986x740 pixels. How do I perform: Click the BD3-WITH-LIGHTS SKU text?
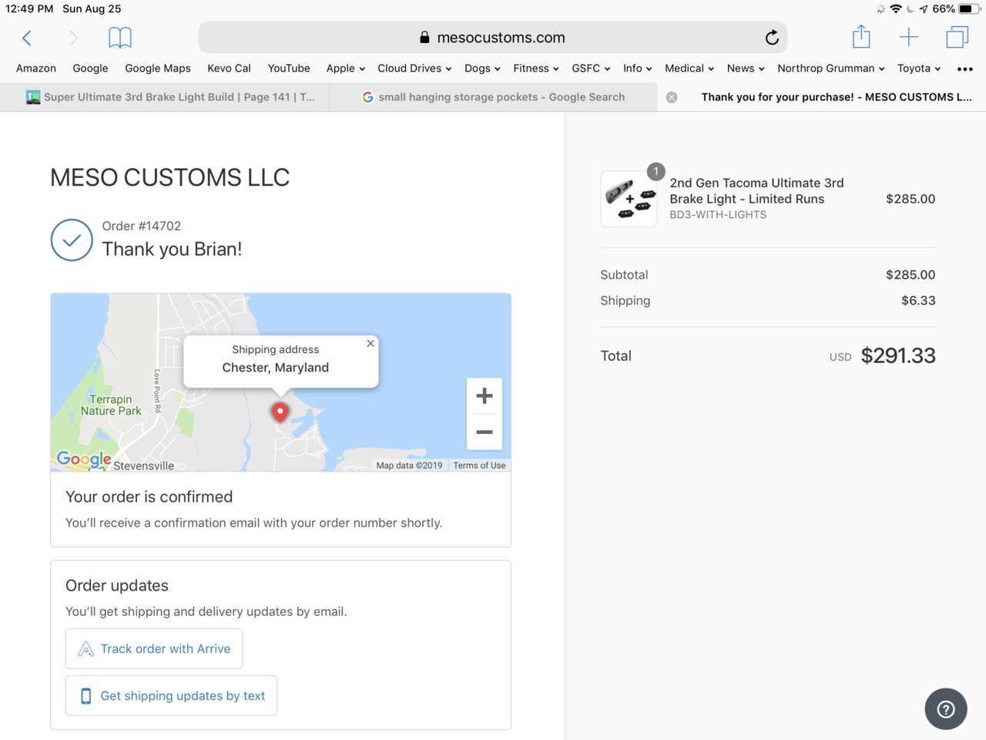718,215
